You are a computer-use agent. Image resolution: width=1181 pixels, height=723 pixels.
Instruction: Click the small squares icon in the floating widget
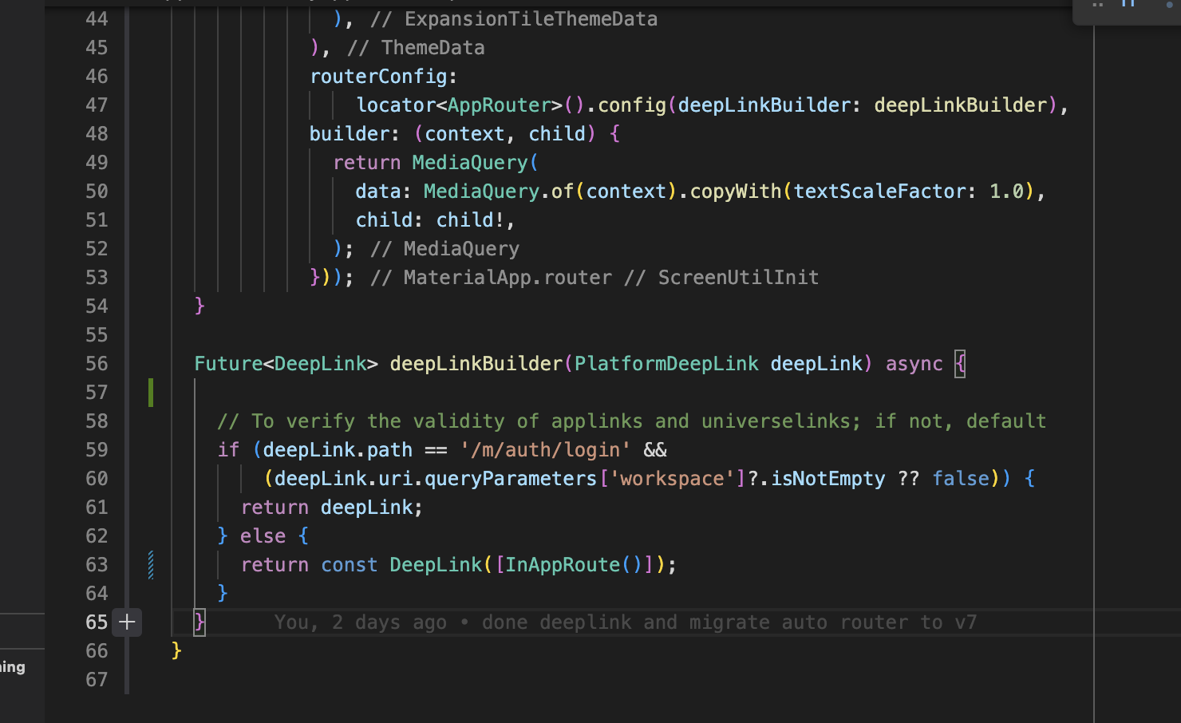1096,5
